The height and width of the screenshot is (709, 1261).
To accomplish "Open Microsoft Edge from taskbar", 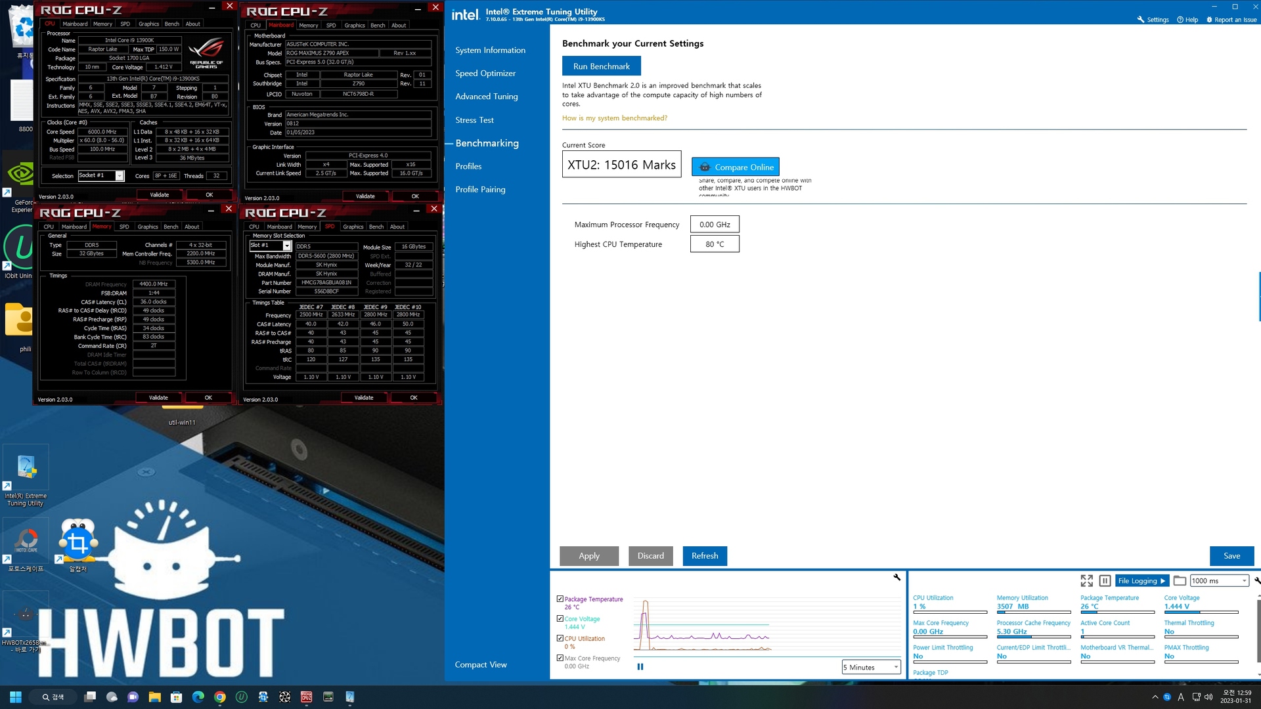I will point(198,697).
